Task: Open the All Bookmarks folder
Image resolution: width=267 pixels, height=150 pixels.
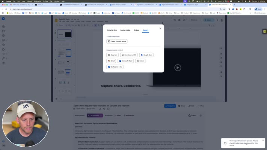Action: tap(260, 13)
